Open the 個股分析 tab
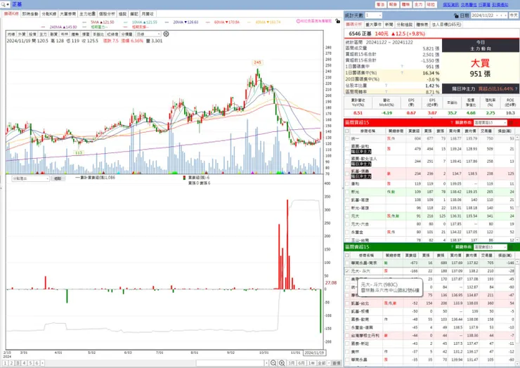The height and width of the screenshot is (368, 520). coord(107,14)
